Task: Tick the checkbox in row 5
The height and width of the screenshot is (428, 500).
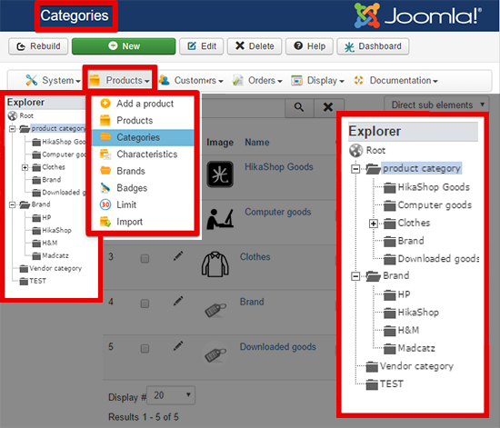Action: pos(145,348)
